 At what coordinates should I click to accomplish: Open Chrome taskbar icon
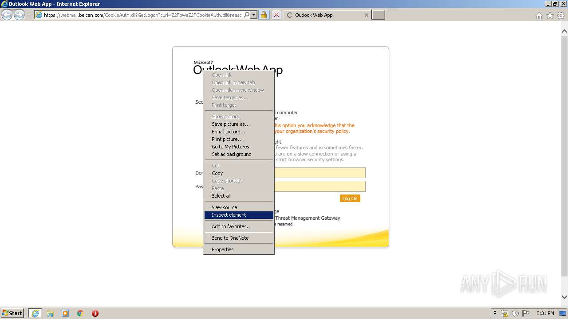pyautogui.click(x=80, y=313)
